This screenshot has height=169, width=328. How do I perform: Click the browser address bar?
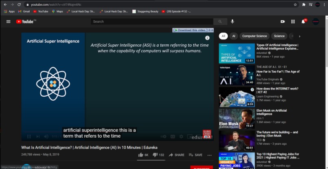point(161,4)
